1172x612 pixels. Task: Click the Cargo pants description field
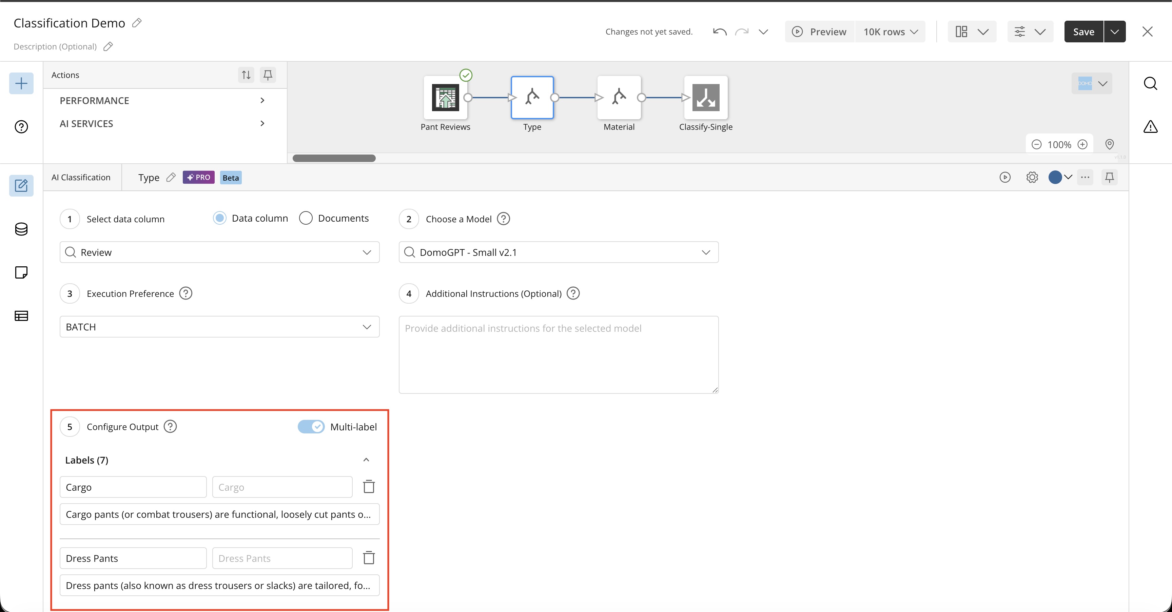point(220,514)
